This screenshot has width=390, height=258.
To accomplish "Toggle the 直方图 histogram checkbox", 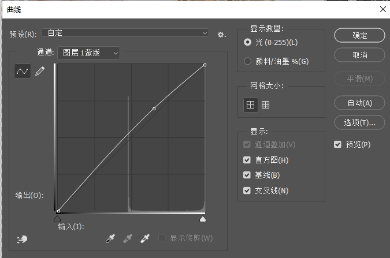I will [247, 160].
